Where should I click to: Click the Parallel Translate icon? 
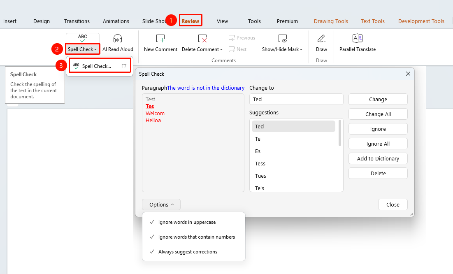click(x=358, y=38)
